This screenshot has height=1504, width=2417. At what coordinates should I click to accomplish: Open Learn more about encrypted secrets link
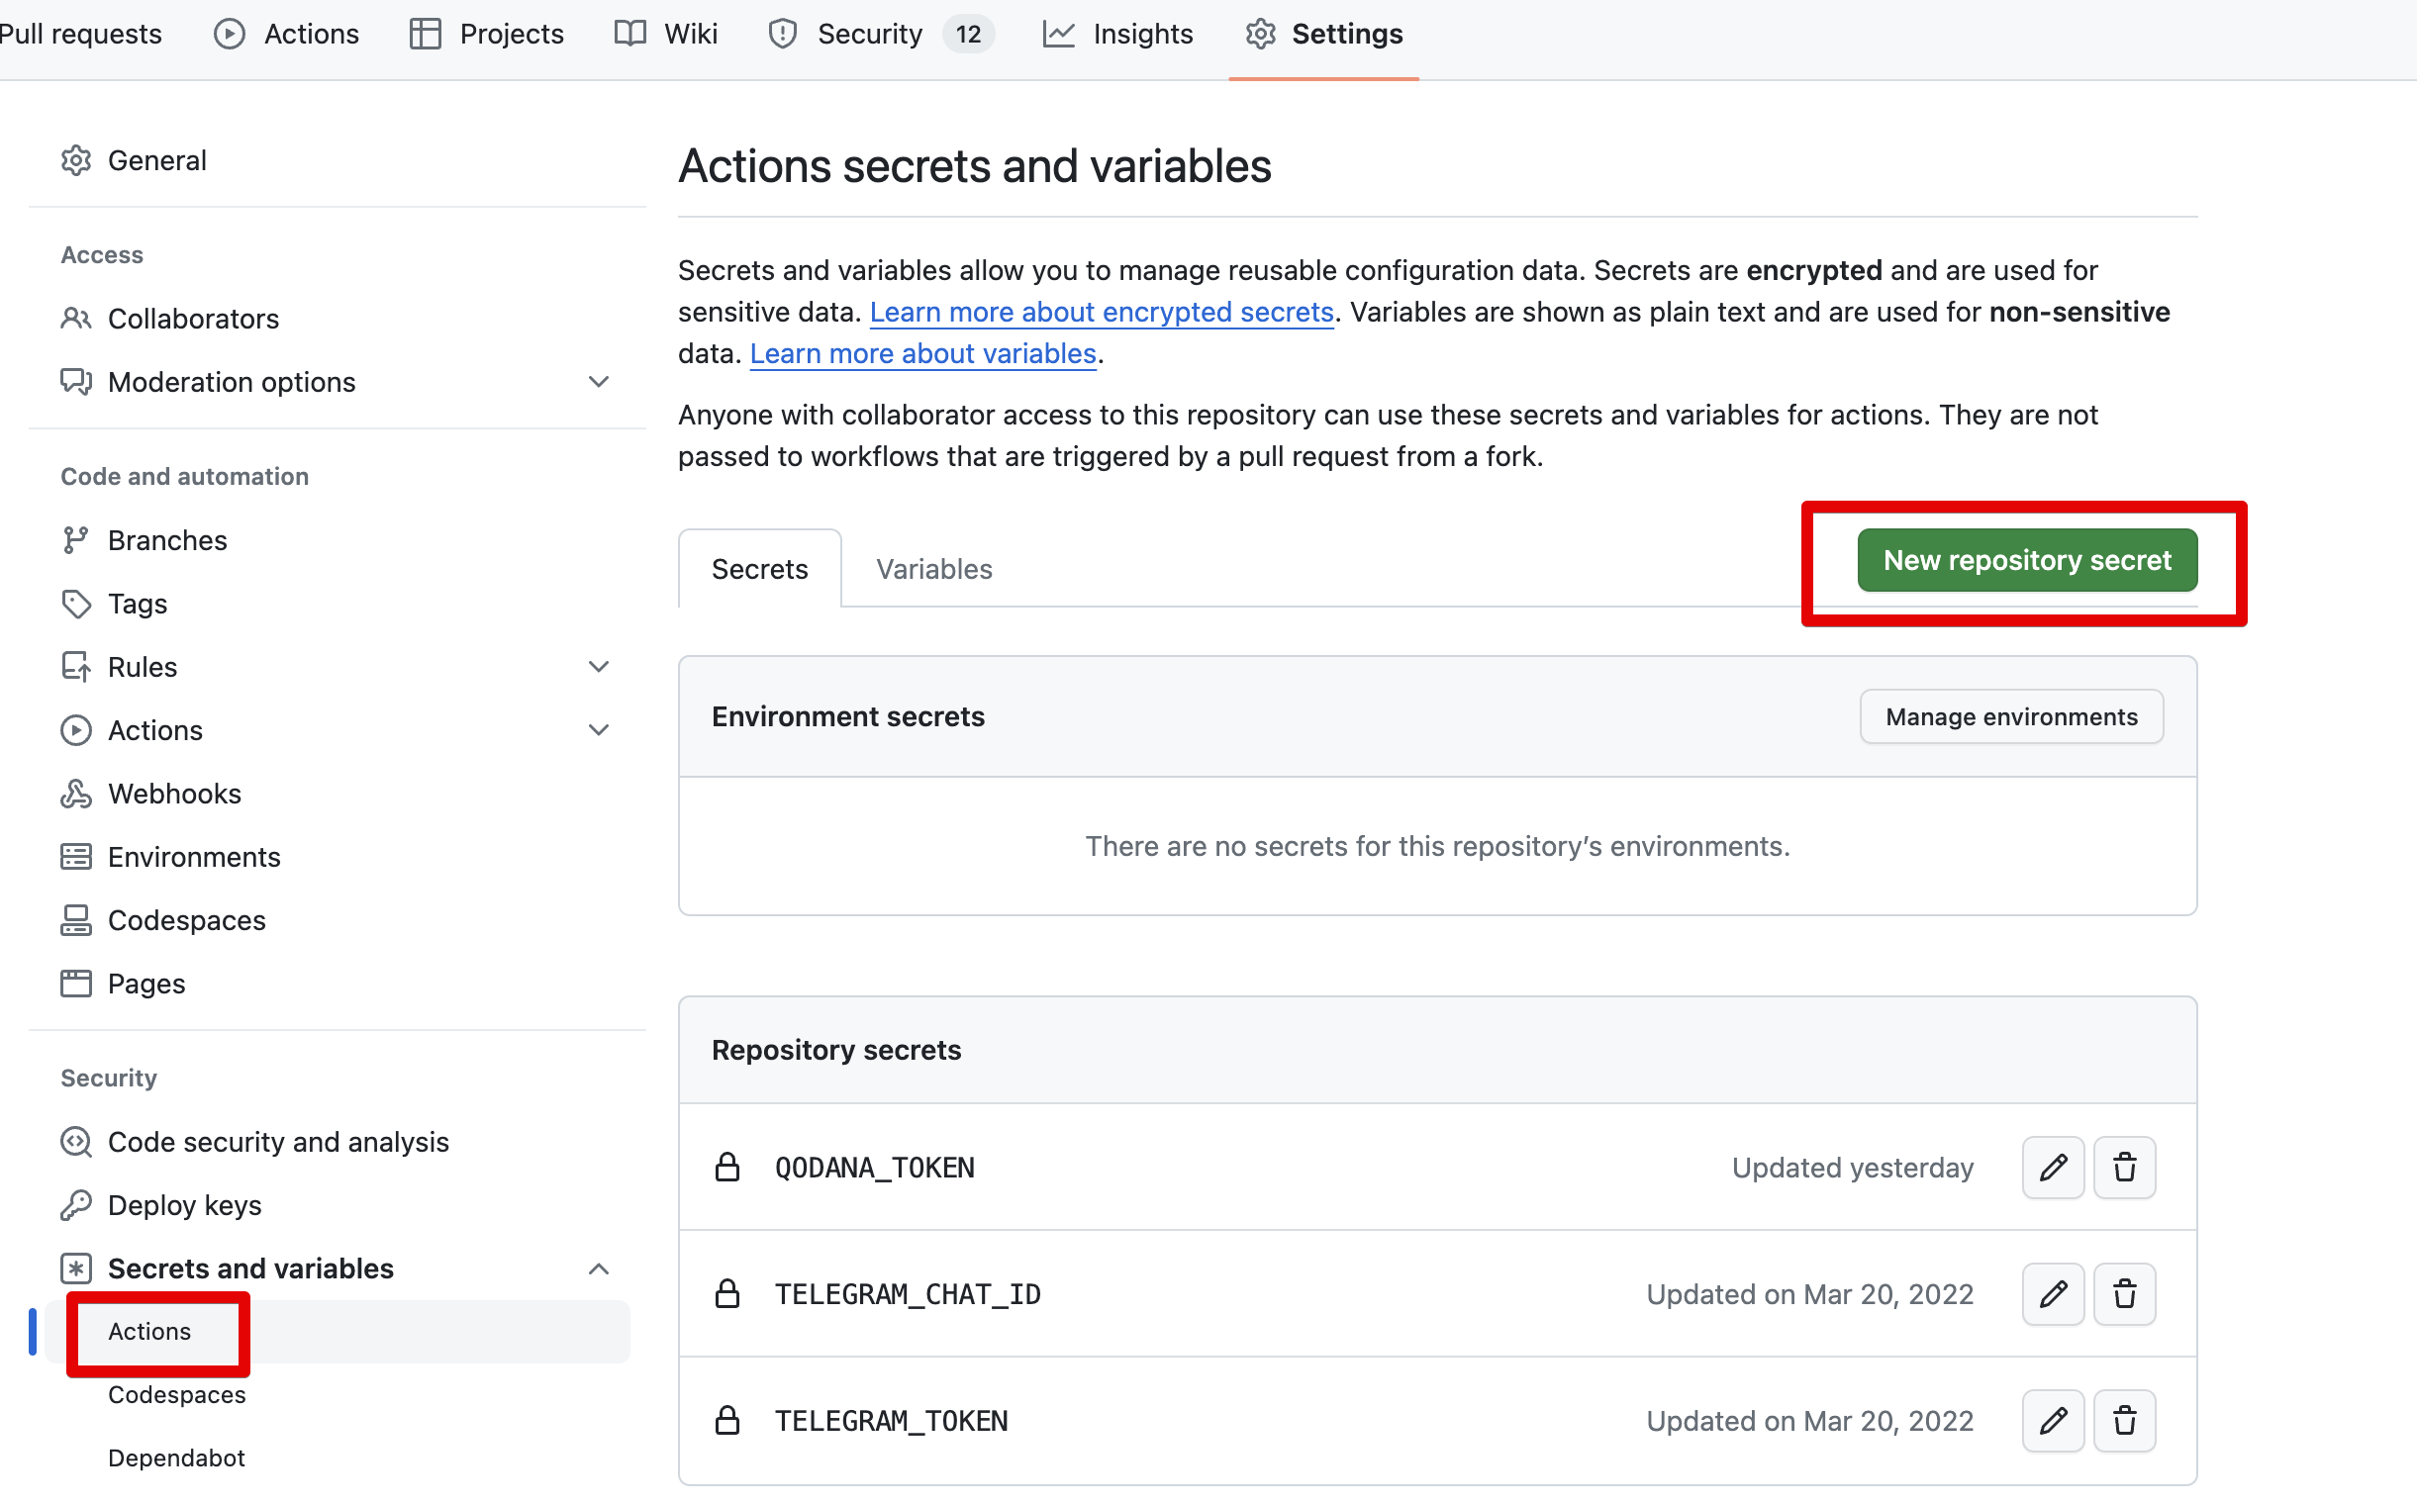(1101, 313)
